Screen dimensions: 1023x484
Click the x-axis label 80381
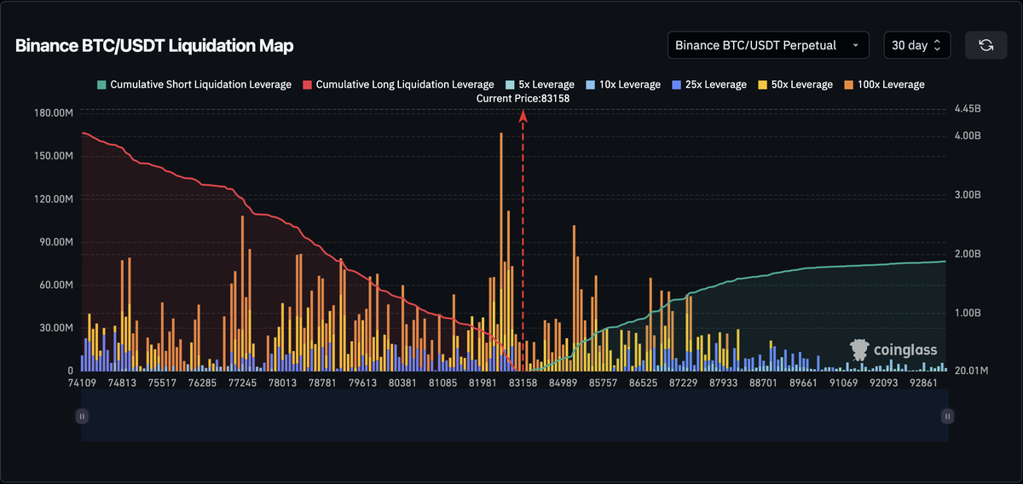point(402,383)
